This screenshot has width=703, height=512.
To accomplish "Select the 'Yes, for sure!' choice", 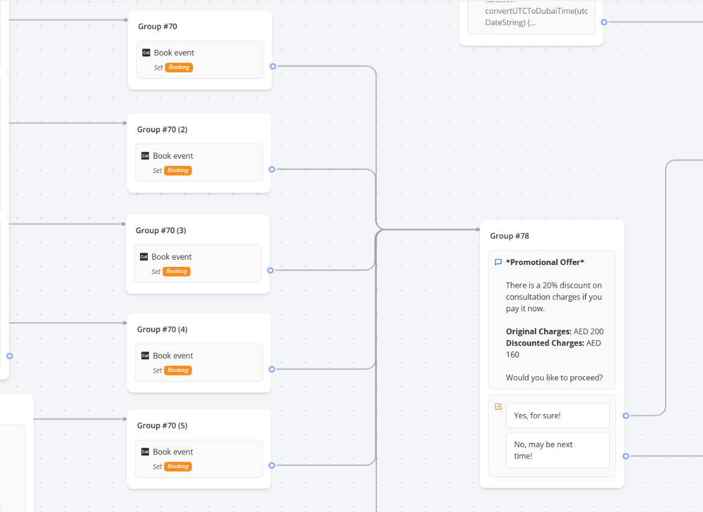I will click(x=557, y=415).
